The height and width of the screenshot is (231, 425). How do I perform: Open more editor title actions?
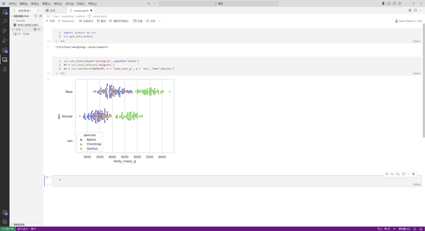coord(420,10)
